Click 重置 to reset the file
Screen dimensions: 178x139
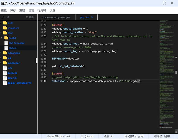[x=4, y=10]
